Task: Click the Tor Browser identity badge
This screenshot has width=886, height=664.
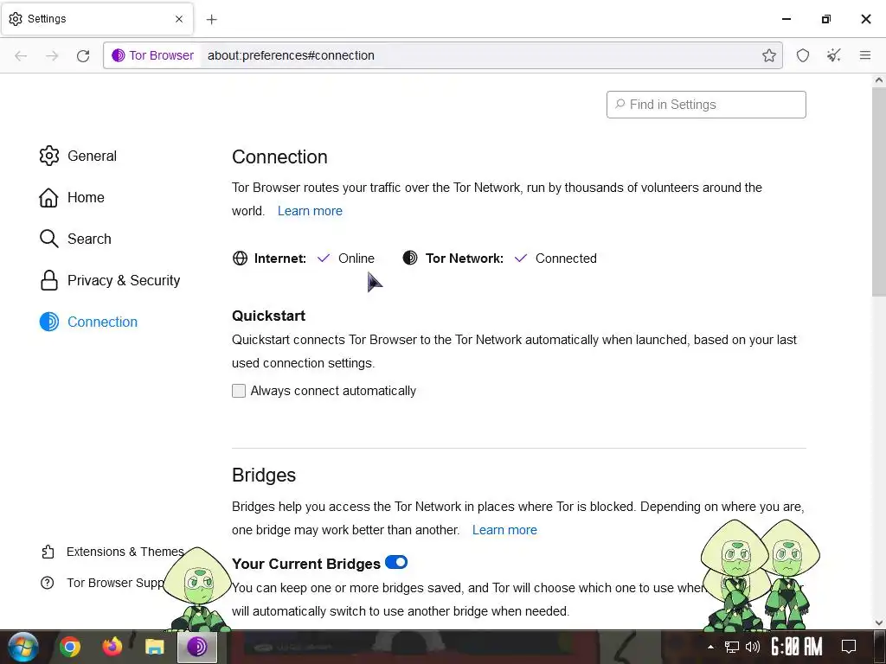Action: click(152, 55)
